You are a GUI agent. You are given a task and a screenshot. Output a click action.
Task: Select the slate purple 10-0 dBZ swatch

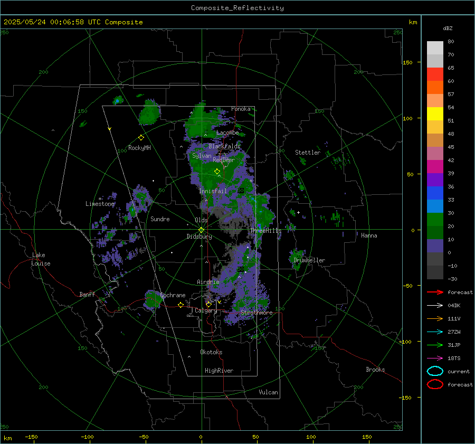[435, 246]
